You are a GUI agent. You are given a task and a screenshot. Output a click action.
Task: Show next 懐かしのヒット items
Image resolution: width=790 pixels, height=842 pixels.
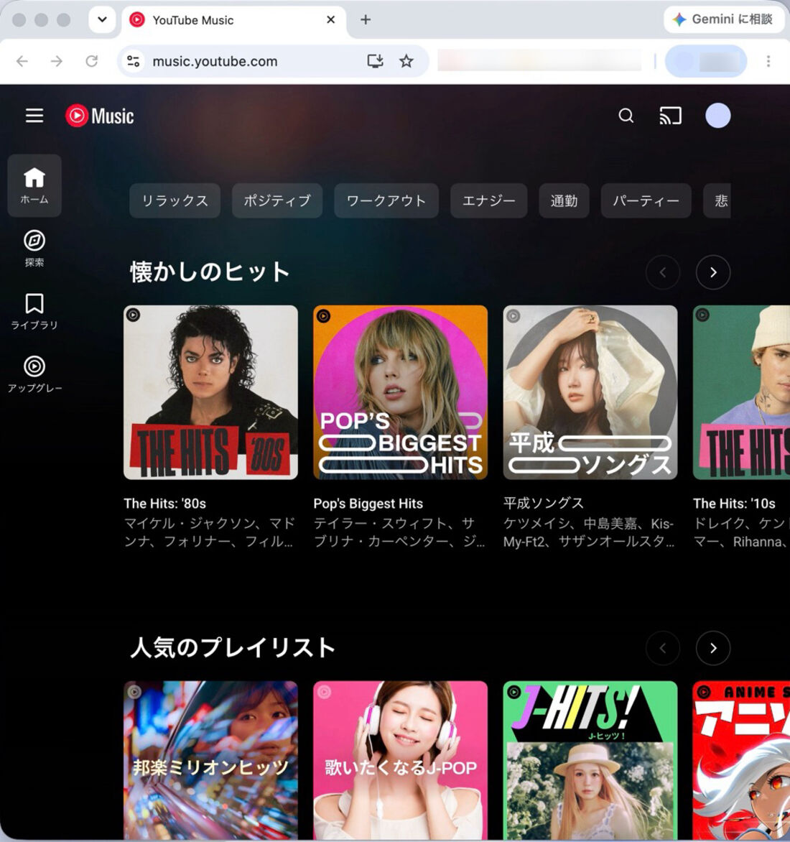pyautogui.click(x=712, y=273)
